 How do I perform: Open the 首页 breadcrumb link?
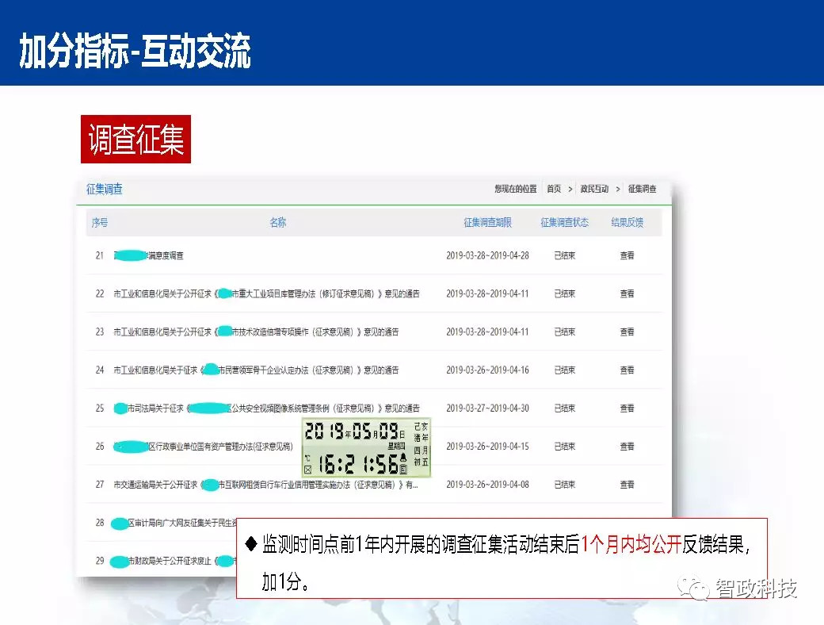click(x=555, y=189)
